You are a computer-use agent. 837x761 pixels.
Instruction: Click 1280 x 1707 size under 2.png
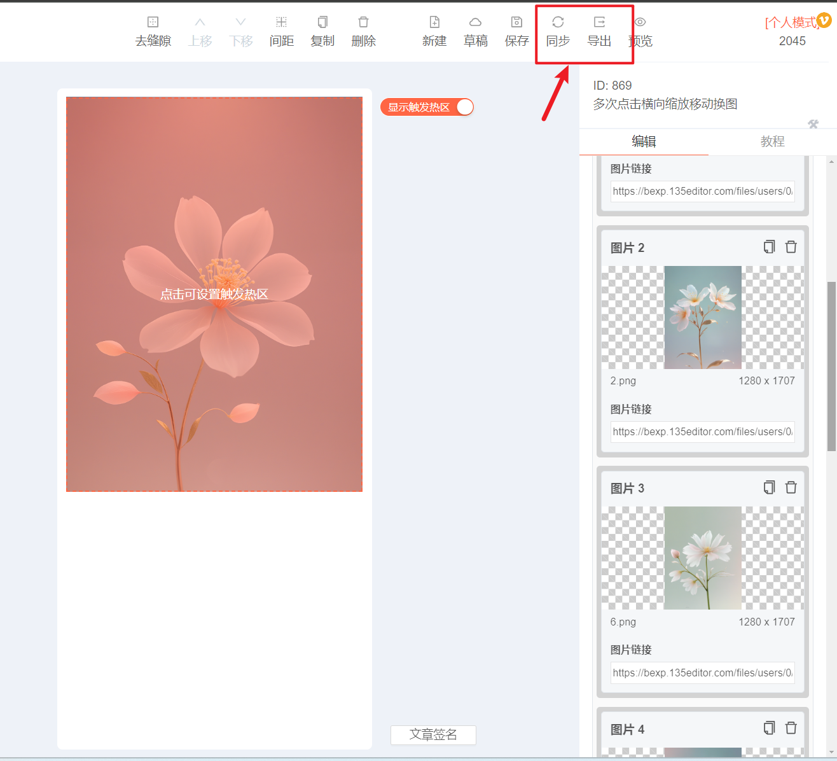(x=766, y=380)
